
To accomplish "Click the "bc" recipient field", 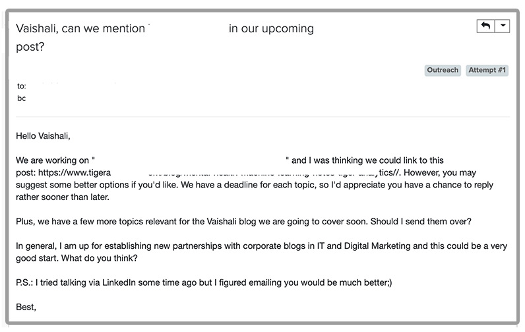I will pos(22,98).
